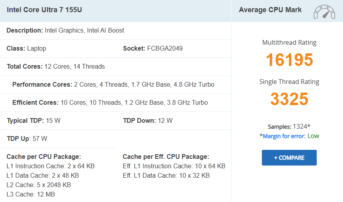Click the Single Thread Rating label

click(289, 82)
